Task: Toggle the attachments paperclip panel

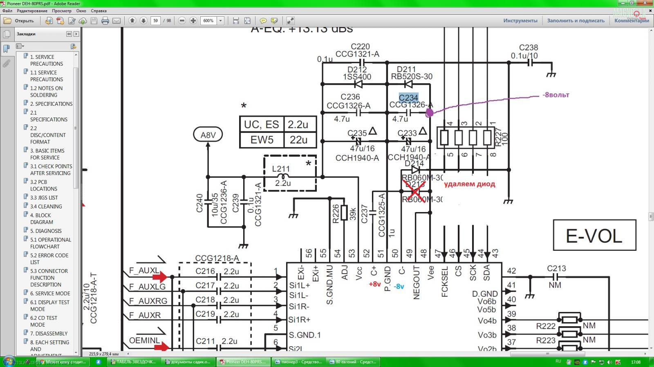Action: tap(7, 63)
